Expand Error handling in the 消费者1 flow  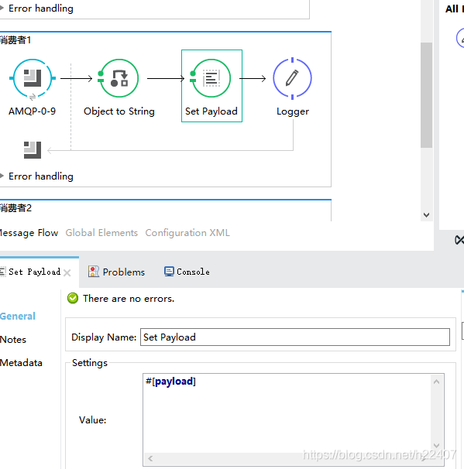pos(2,176)
